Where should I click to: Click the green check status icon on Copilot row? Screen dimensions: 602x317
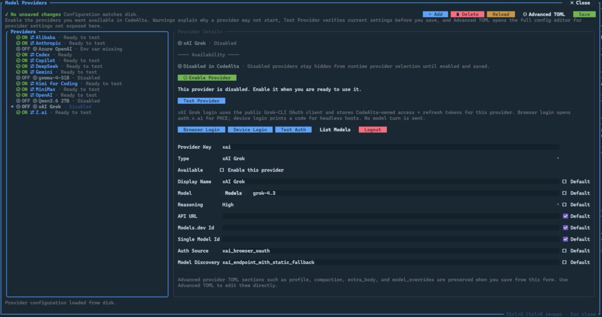point(18,61)
